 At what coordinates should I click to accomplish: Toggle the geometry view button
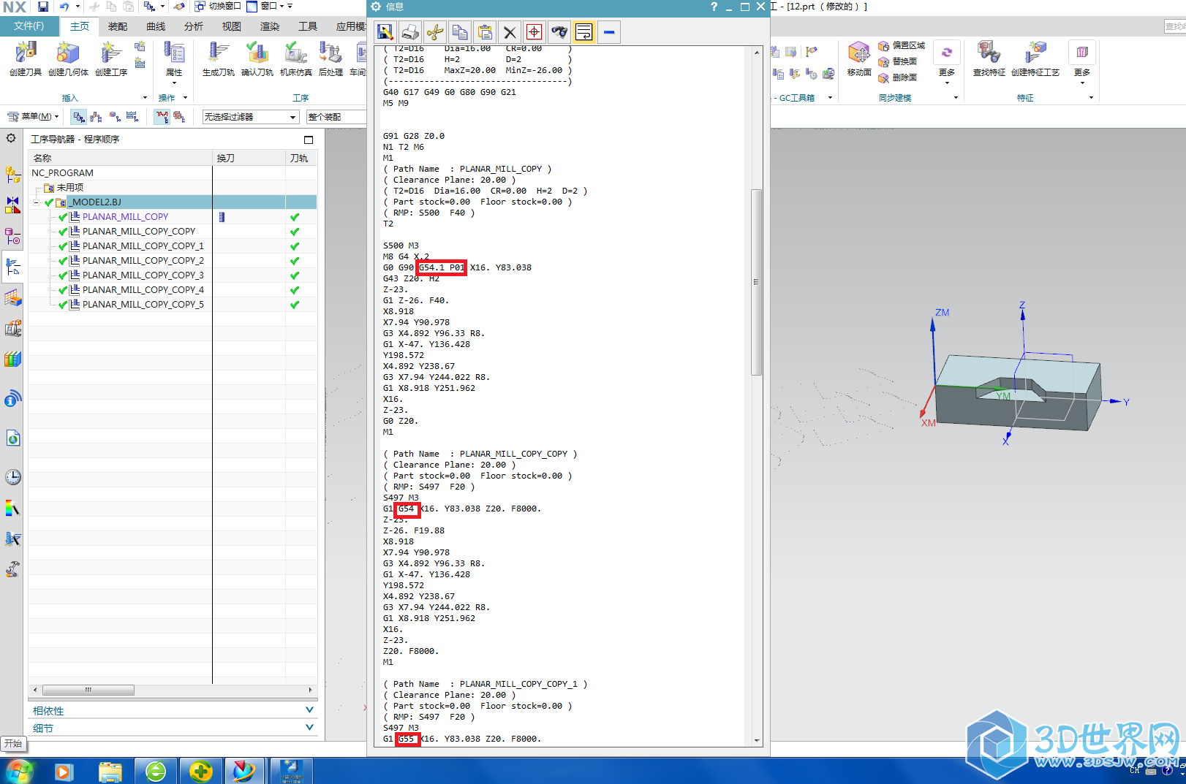pos(115,117)
